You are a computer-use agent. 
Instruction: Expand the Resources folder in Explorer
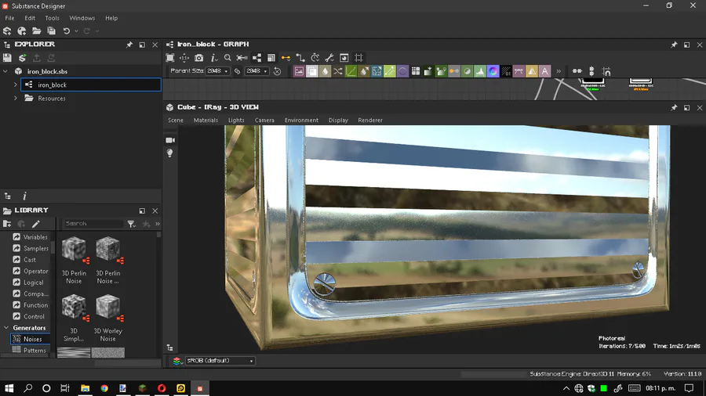[x=15, y=99]
